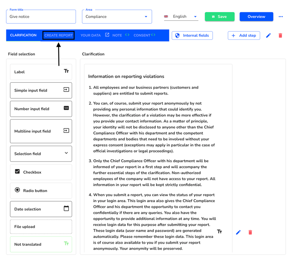Open the CLARIFICATION tab
This screenshot has height=261, width=292.
pyautogui.click(x=23, y=35)
